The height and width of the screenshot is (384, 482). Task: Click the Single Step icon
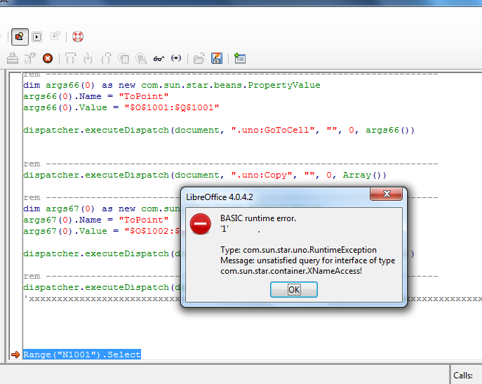88,58
